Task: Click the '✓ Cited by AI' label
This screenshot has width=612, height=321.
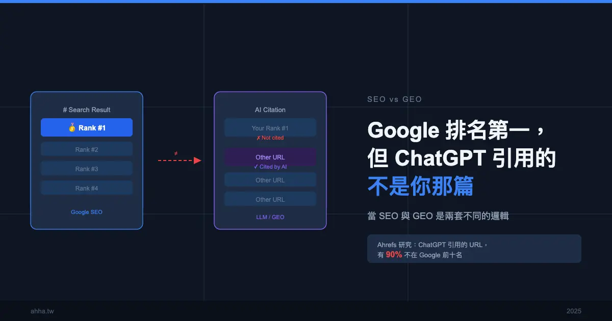Action: coord(270,167)
